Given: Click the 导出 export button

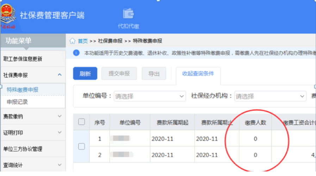Looking at the screenshot, I should click(154, 74).
